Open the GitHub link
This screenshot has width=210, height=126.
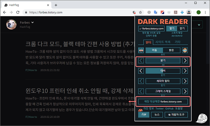(x=169, y=109)
